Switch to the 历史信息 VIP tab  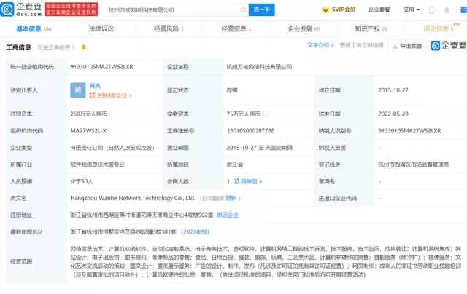[x=440, y=28]
